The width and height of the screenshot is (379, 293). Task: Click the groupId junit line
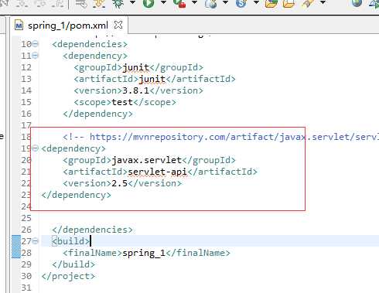click(138, 67)
